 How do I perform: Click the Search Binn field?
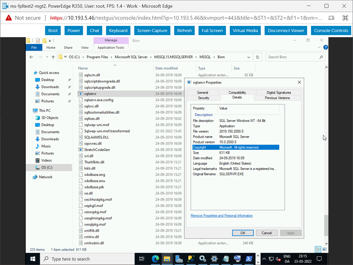[x=295, y=57]
